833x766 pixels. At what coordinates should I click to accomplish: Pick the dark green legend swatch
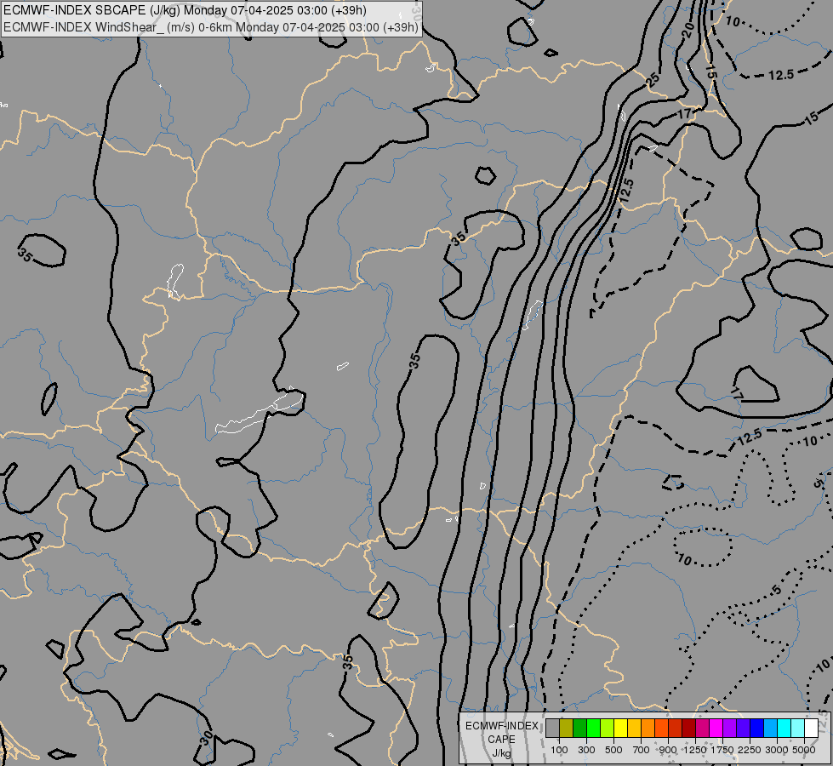(579, 728)
